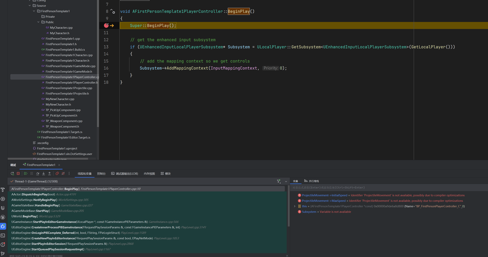
Task: Click the Step Over debug icon
Action: [x=38, y=173]
